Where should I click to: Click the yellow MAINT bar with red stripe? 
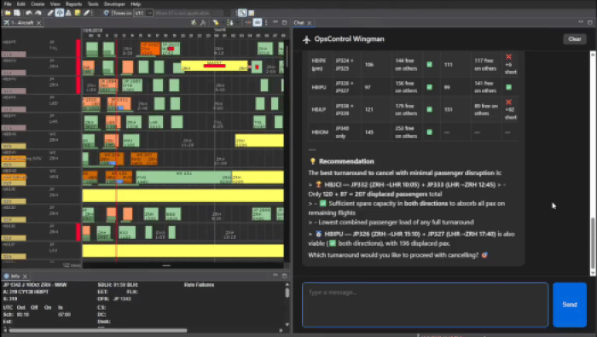(x=214, y=66)
